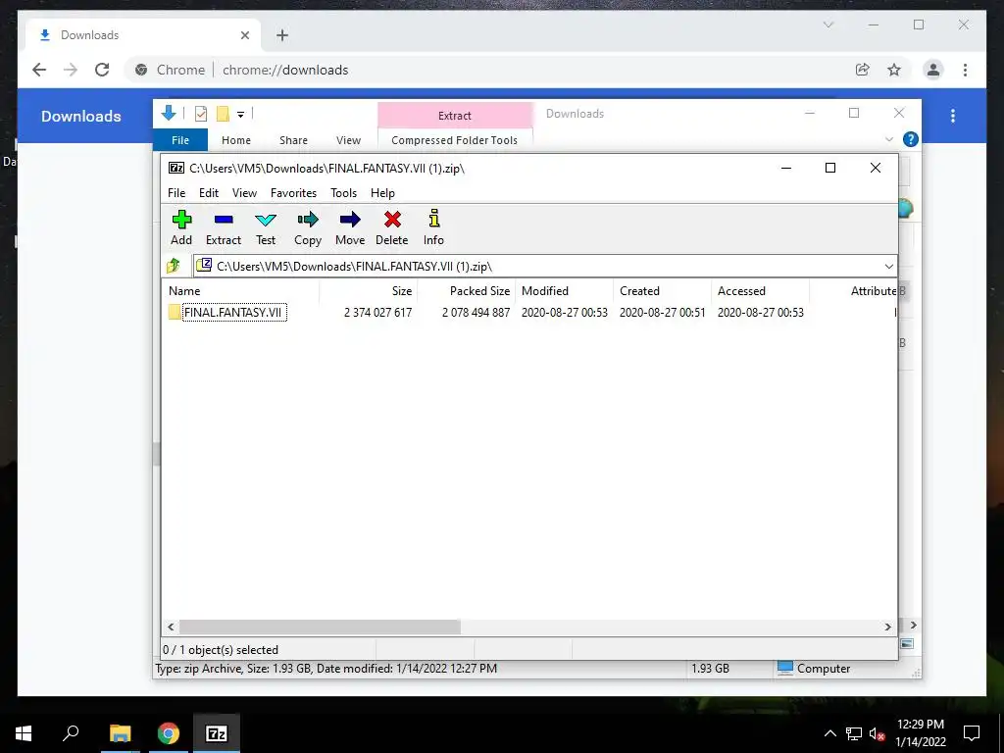Click the Explorer blue down-arrow title icon

[x=169, y=114]
